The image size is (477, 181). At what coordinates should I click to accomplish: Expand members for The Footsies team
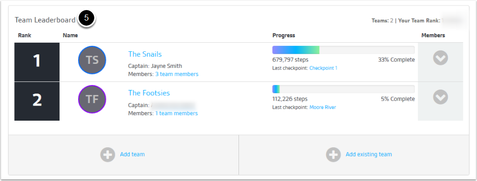[x=441, y=97]
